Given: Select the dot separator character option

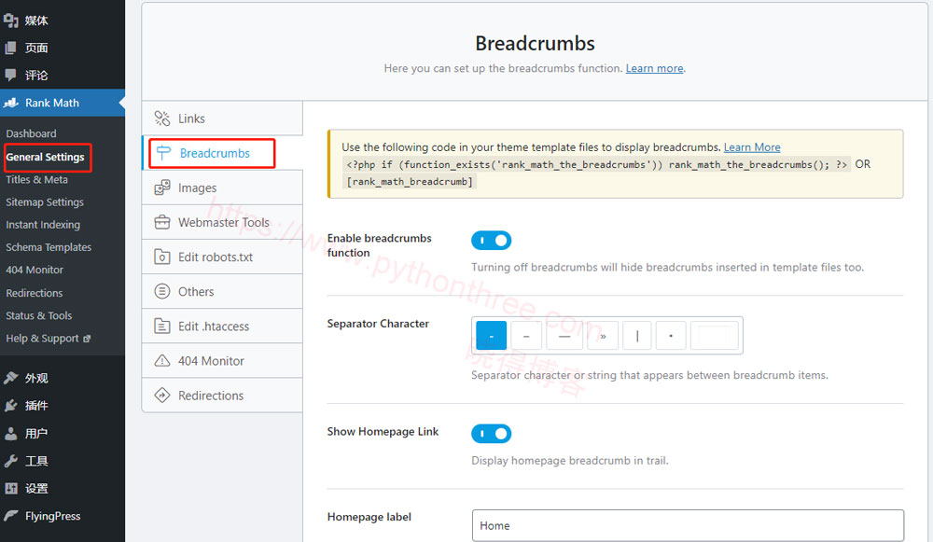Looking at the screenshot, I should coord(671,336).
